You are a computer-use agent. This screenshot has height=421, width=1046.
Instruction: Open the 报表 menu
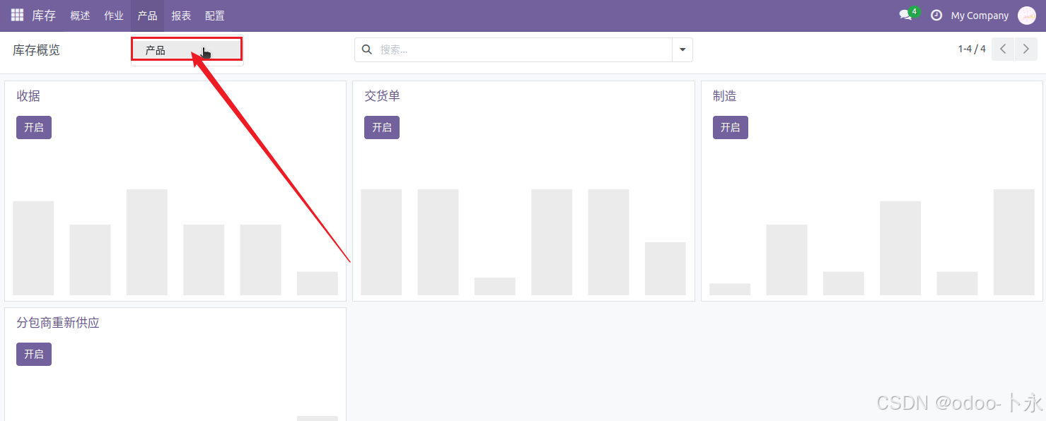pos(181,16)
